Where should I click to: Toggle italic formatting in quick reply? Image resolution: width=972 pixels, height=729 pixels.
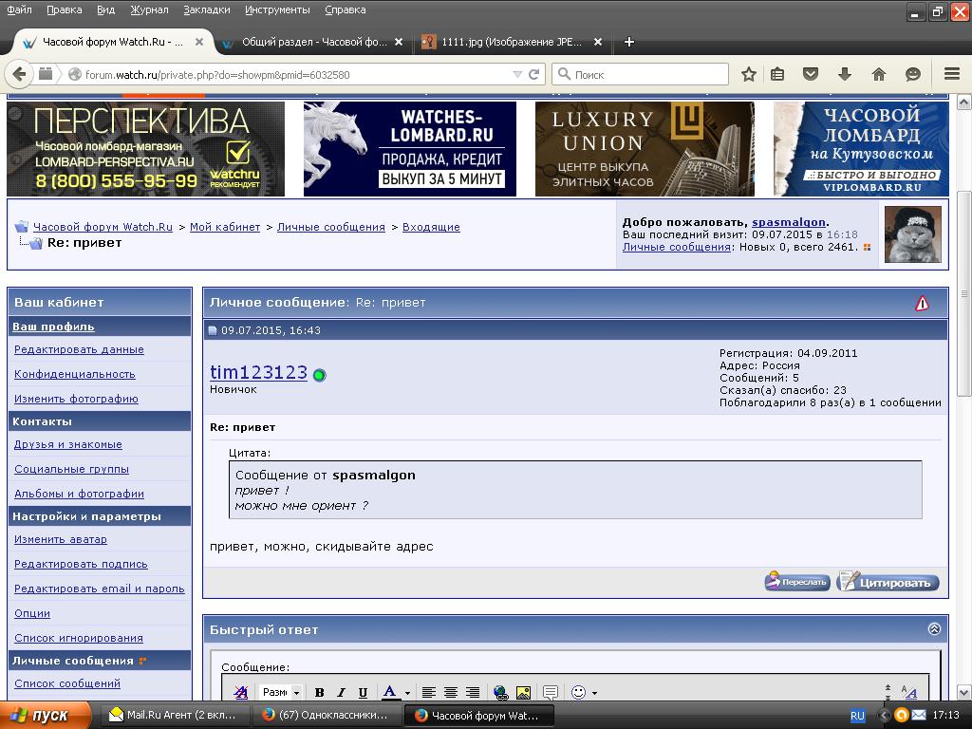[x=342, y=693]
